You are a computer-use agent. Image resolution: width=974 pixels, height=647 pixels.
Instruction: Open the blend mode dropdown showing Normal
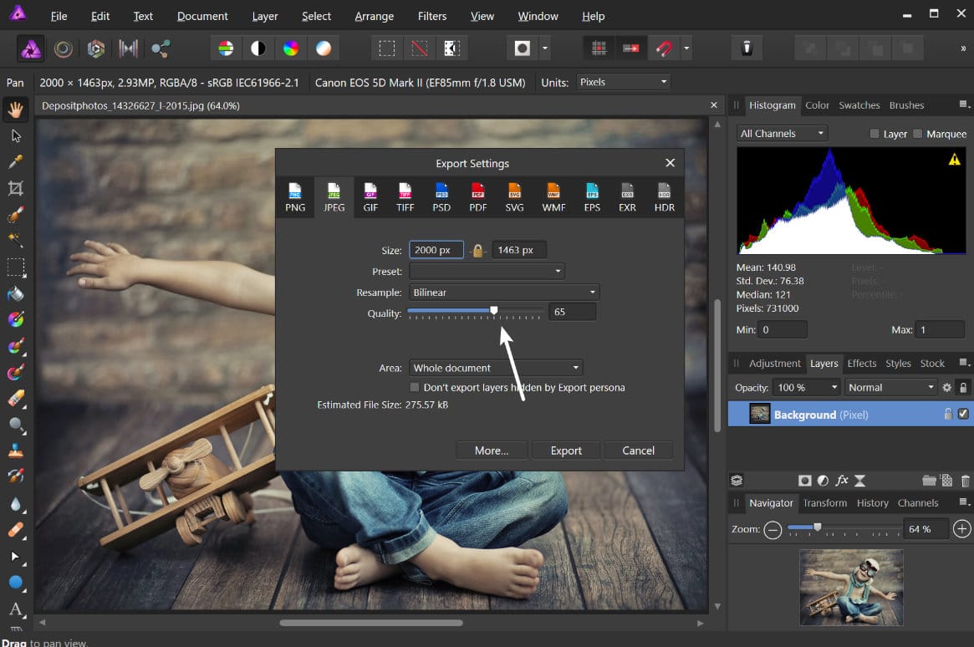pyautogui.click(x=890, y=387)
